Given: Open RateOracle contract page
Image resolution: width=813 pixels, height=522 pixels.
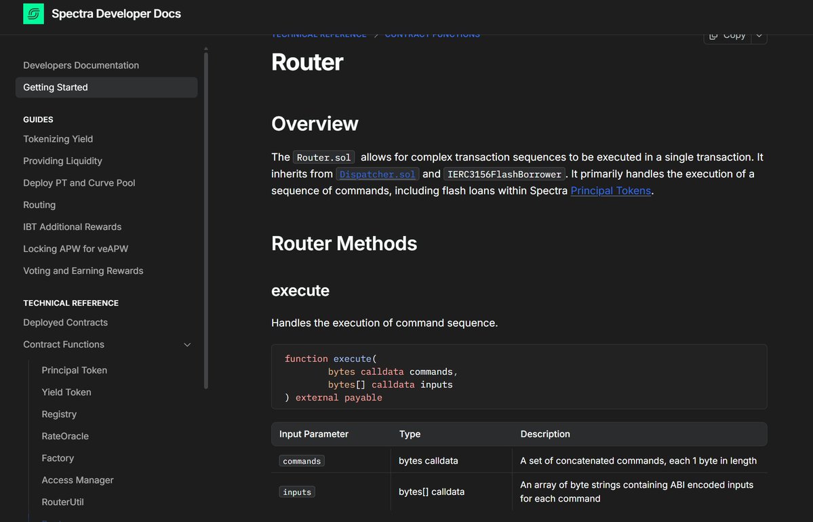Looking at the screenshot, I should [65, 436].
